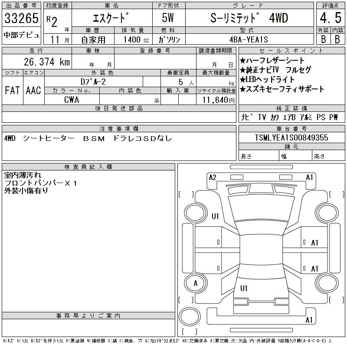347x347 pixels.
Task: Select the U1 mark on the rear hatch
Action: point(244,288)
